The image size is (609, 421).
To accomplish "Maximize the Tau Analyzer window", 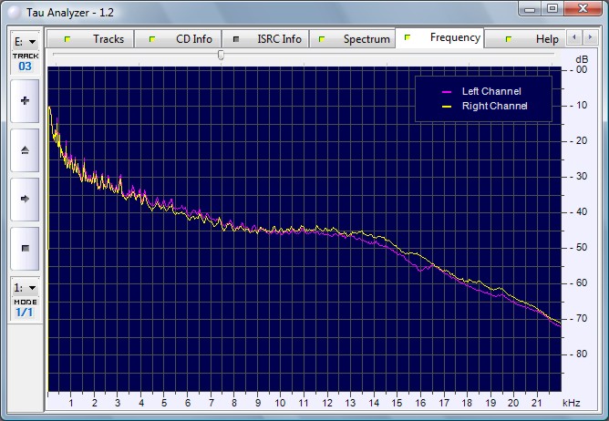I will [x=552, y=8].
